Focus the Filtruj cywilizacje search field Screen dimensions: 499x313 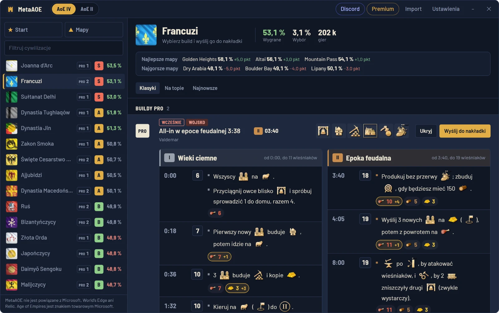point(64,48)
